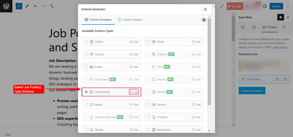Viewport: 293px width, 137px height.
Task: Open Rank Math General gear tab
Action: point(243,27)
